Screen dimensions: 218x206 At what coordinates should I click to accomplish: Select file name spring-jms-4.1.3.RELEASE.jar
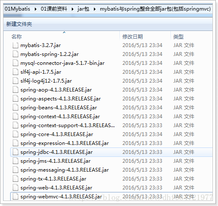[55, 161]
